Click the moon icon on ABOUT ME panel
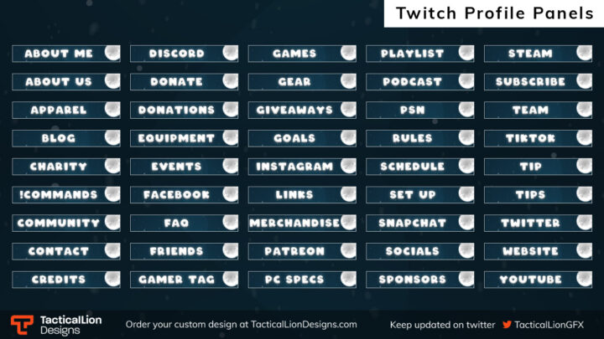604x339 pixels. [x=112, y=53]
